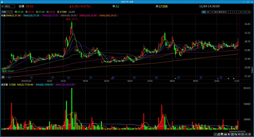Click the vertical splitter handle at right edge
The image size is (254, 137).
click(x=252, y=70)
